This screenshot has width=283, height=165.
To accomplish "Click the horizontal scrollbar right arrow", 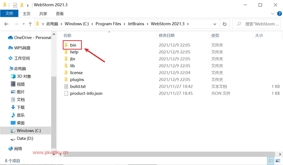I will 280,154.
